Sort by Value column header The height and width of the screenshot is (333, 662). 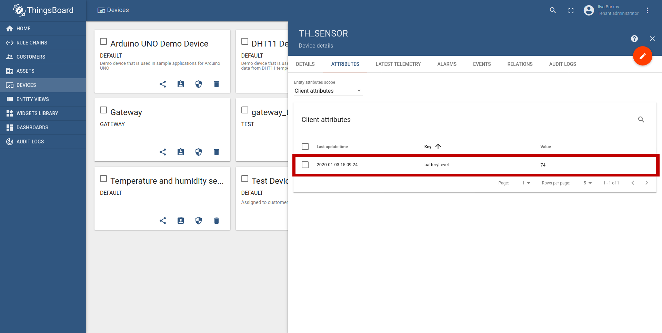(545, 147)
